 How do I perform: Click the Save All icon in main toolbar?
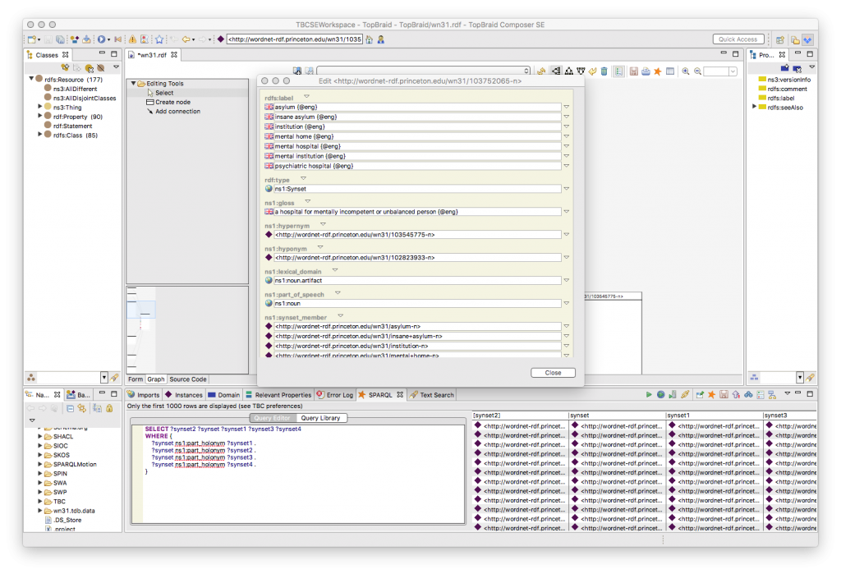coord(60,39)
